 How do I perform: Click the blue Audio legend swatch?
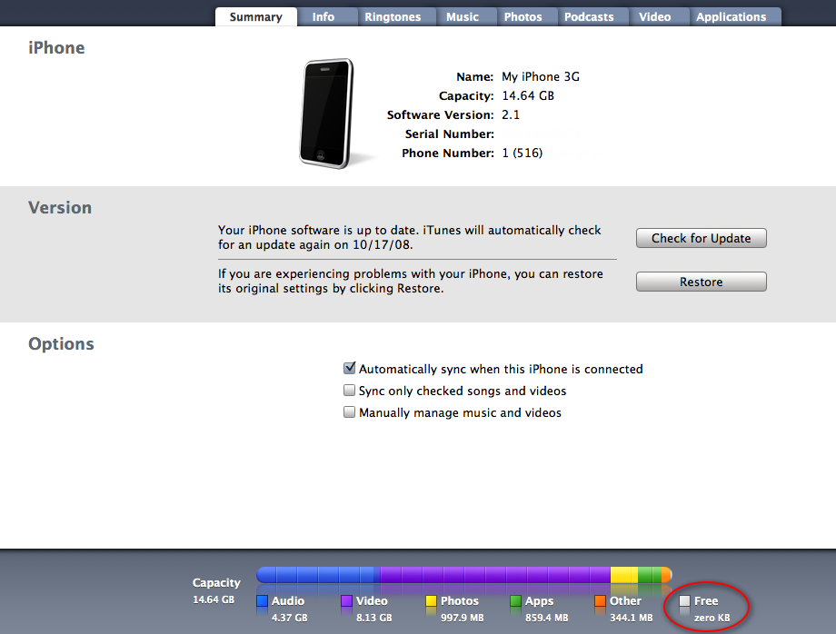[262, 601]
